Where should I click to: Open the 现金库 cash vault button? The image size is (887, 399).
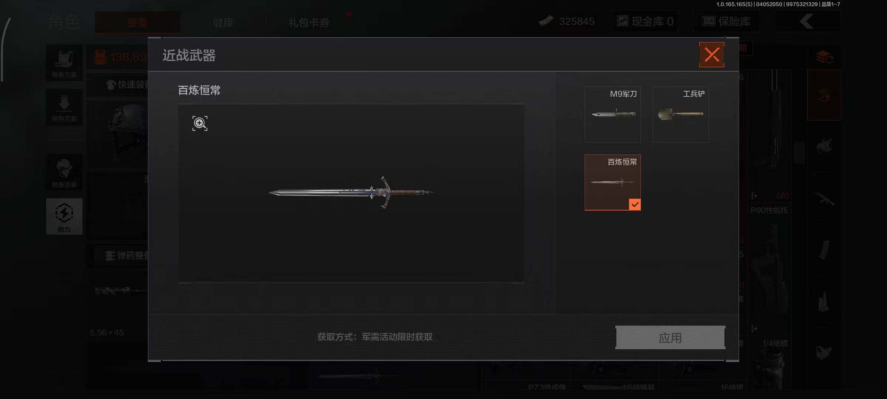(x=645, y=21)
